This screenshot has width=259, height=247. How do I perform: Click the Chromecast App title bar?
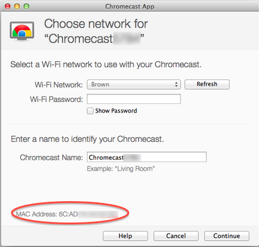pos(130,6)
